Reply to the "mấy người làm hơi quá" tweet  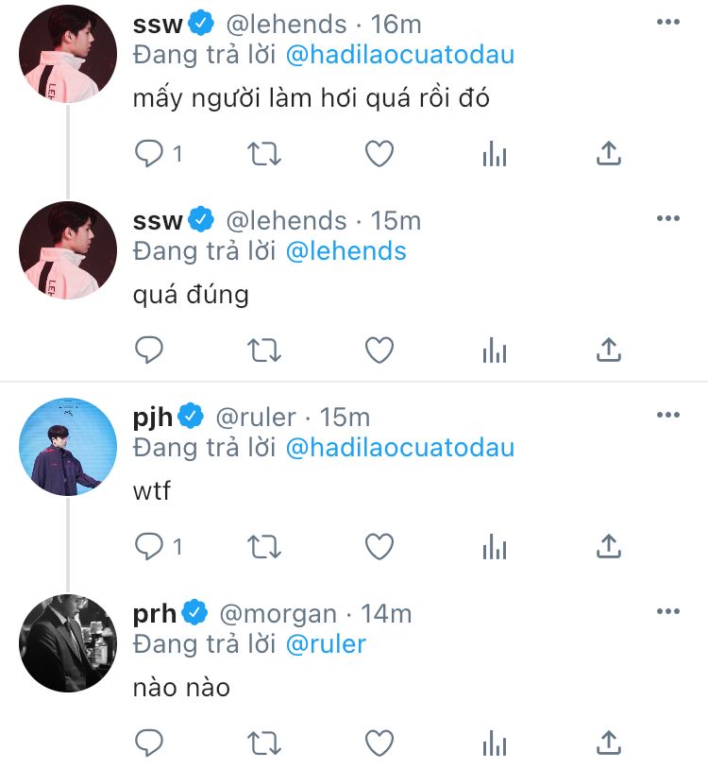[x=150, y=154]
